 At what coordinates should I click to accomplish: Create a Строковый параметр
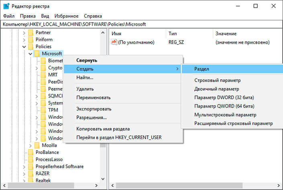pos(232,80)
